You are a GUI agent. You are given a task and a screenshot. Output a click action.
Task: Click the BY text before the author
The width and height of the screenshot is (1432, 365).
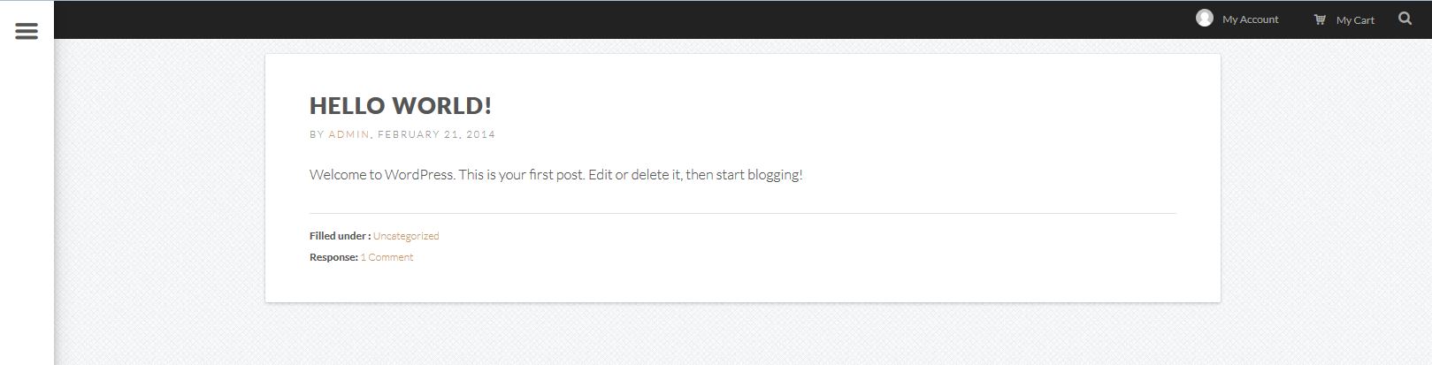[317, 134]
